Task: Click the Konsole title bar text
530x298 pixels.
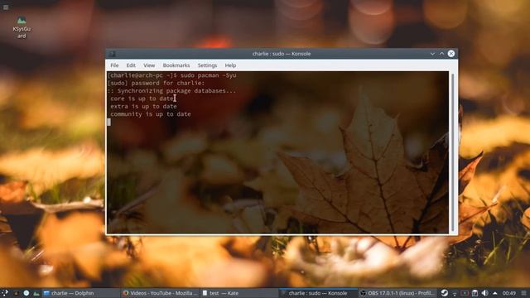Action: (282, 54)
